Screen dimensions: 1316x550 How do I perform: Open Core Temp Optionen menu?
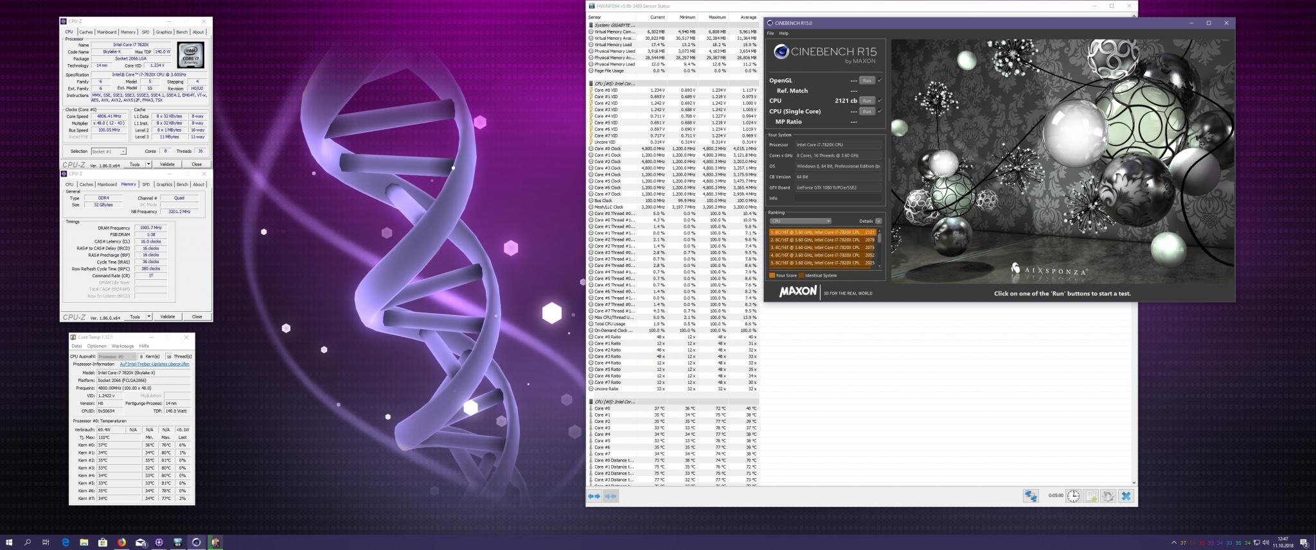pos(96,346)
